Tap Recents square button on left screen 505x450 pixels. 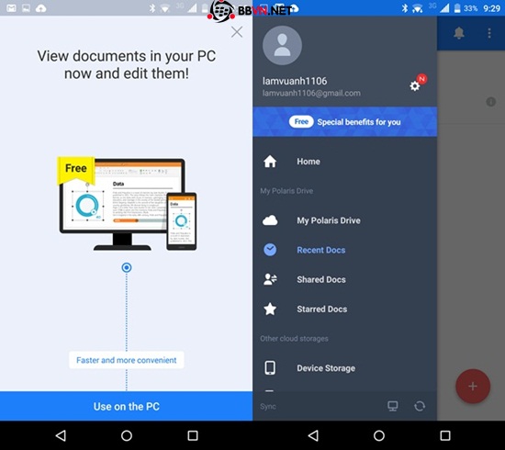point(193,435)
